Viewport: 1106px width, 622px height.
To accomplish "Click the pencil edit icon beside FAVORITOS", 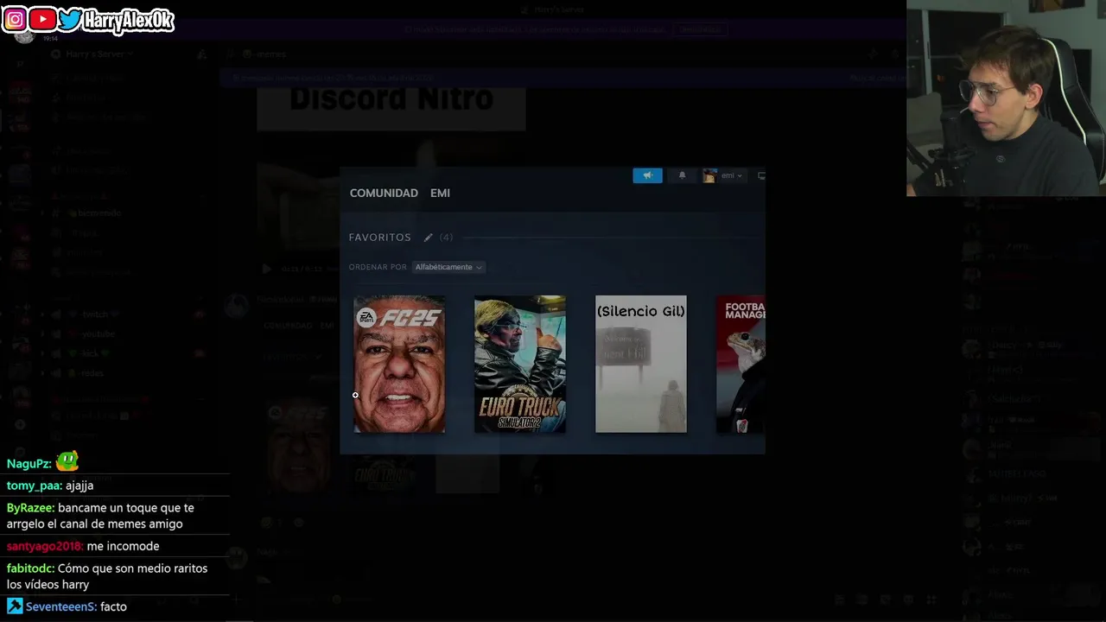I will (x=428, y=237).
